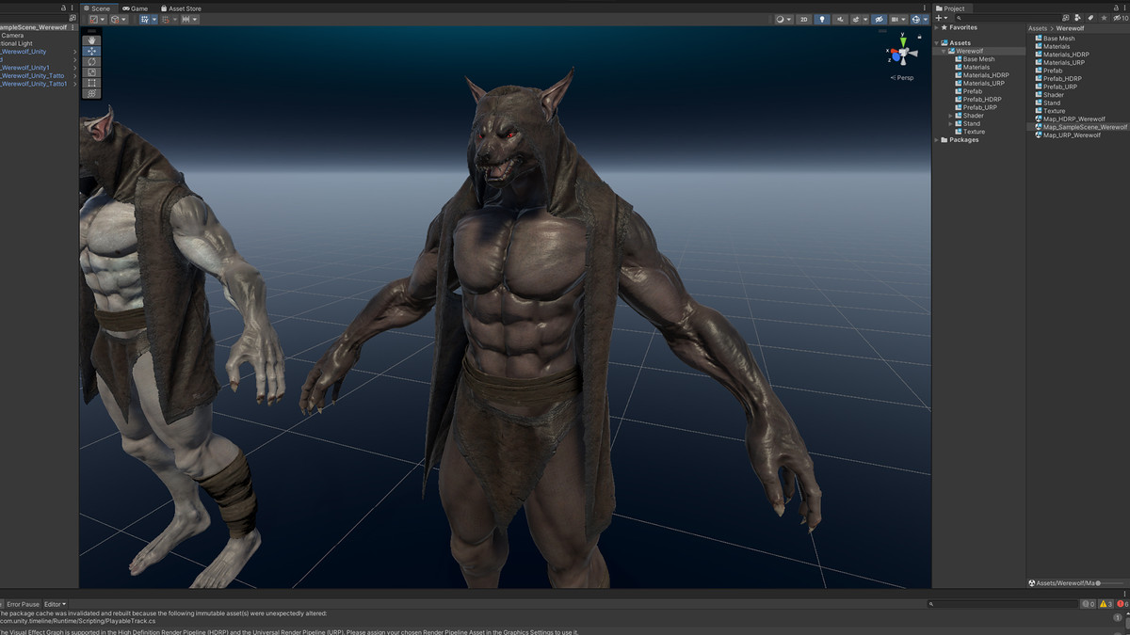1130x635 pixels.
Task: Lock the Project panel
Action: pos(1117,8)
